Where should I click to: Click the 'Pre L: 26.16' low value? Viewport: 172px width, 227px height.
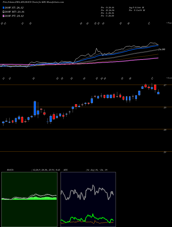click(108, 13)
